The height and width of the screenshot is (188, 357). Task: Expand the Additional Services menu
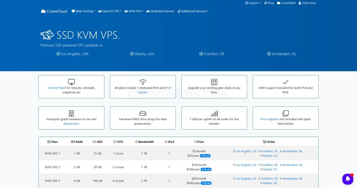click(x=193, y=11)
